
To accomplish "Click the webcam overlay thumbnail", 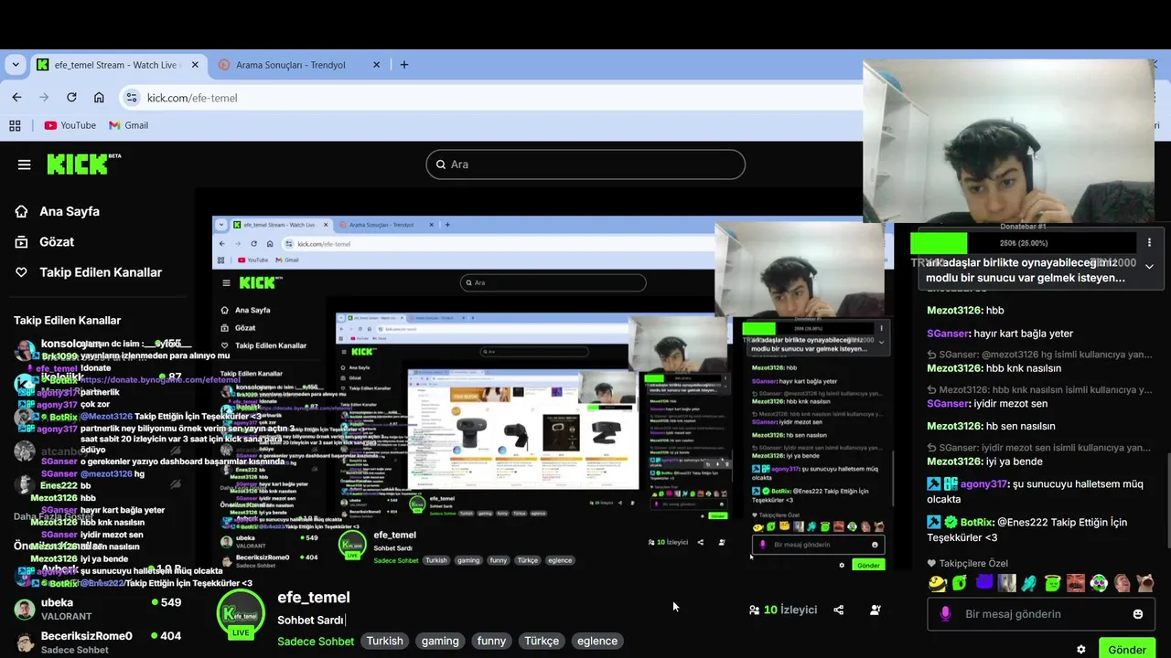I will 1009,142.
